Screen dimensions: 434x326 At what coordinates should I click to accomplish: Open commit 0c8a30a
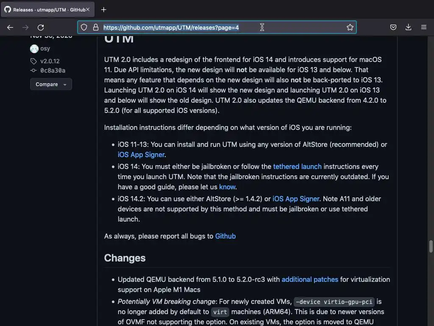pos(53,70)
